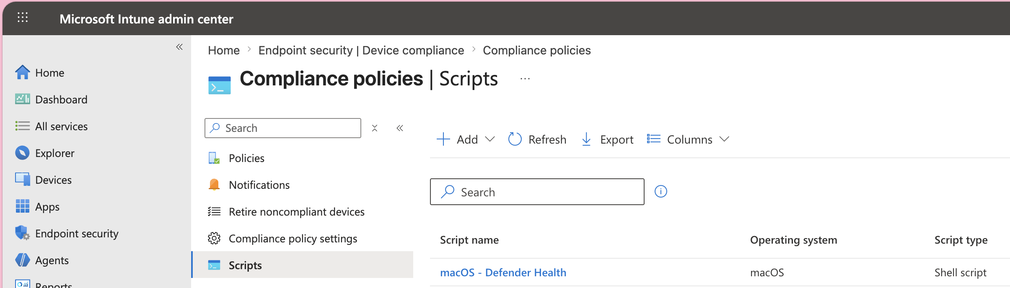Image resolution: width=1010 pixels, height=288 pixels.
Task: Click the Endpoint security shield icon
Action: pos(22,233)
